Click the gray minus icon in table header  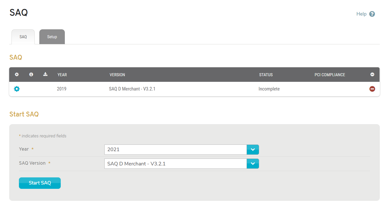pos(372,74)
